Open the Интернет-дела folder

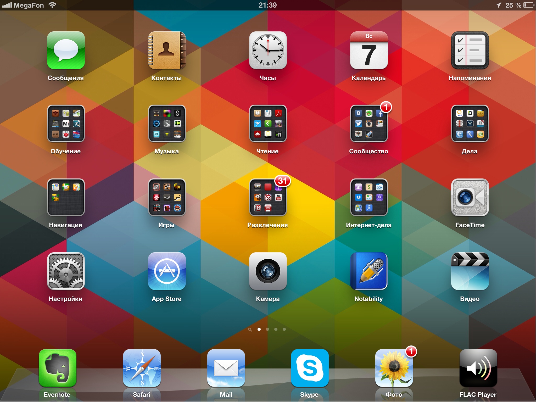click(369, 197)
